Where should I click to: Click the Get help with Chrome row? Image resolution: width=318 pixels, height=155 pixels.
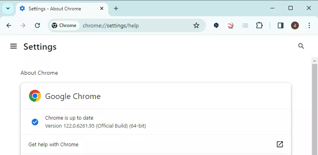tap(156, 144)
